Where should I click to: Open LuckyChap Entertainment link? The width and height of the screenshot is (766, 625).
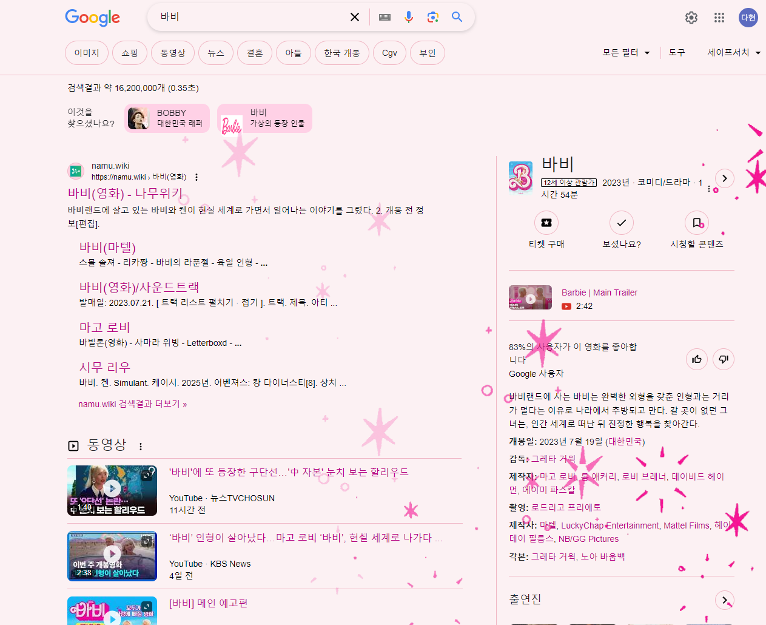[610, 525]
